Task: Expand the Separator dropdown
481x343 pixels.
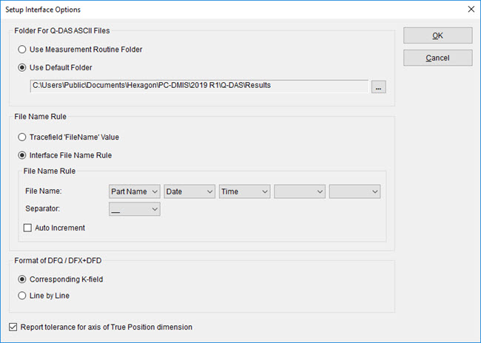Action: 134,209
